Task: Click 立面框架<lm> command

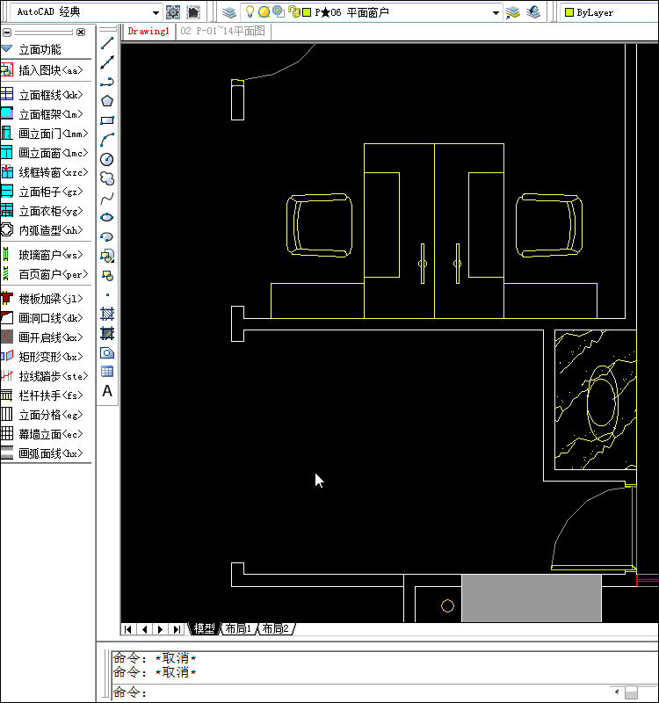Action: [46, 114]
